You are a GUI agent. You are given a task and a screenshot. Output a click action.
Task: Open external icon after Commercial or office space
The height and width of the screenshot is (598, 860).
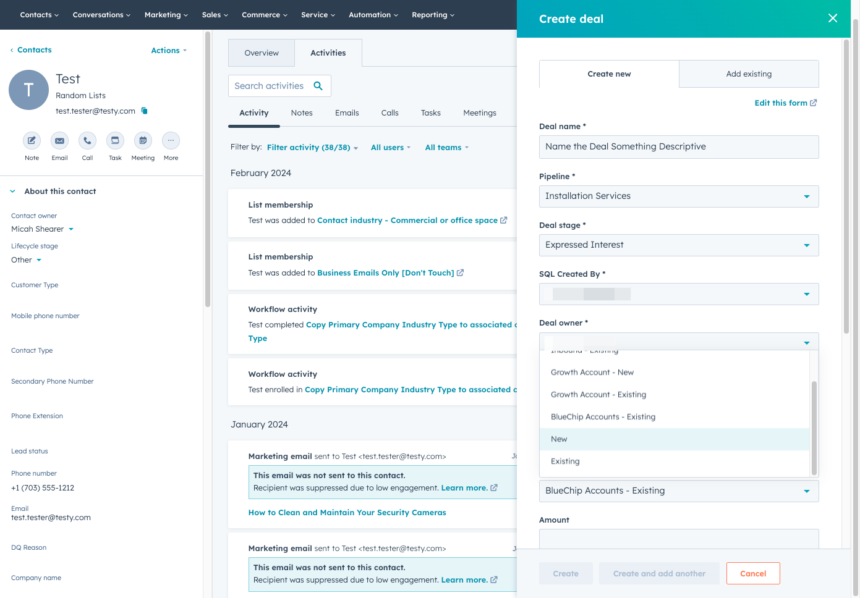point(503,220)
